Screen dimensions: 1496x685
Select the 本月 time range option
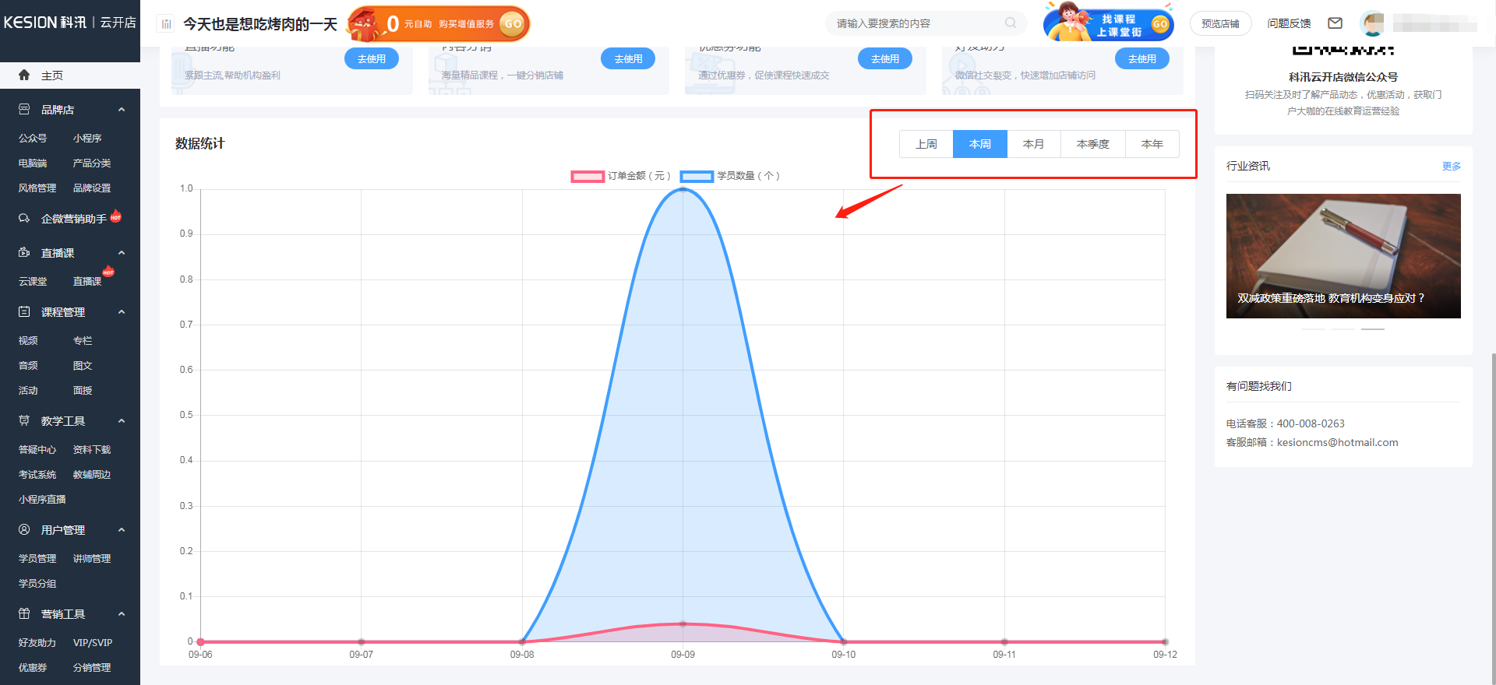pos(1033,144)
